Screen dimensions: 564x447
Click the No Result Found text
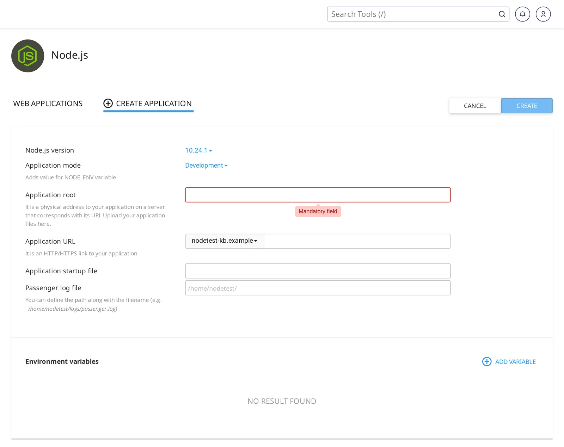(282, 401)
